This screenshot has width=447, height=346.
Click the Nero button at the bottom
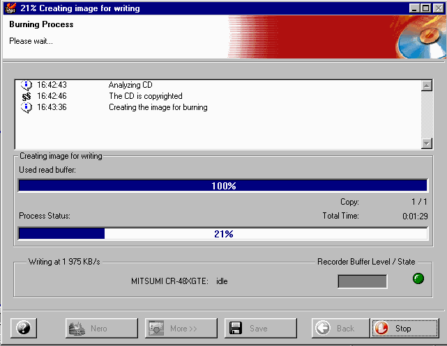tap(101, 328)
